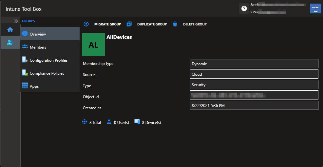Click the user icon beside 0 User(s)
This screenshot has width=323, height=167.
pyautogui.click(x=109, y=122)
